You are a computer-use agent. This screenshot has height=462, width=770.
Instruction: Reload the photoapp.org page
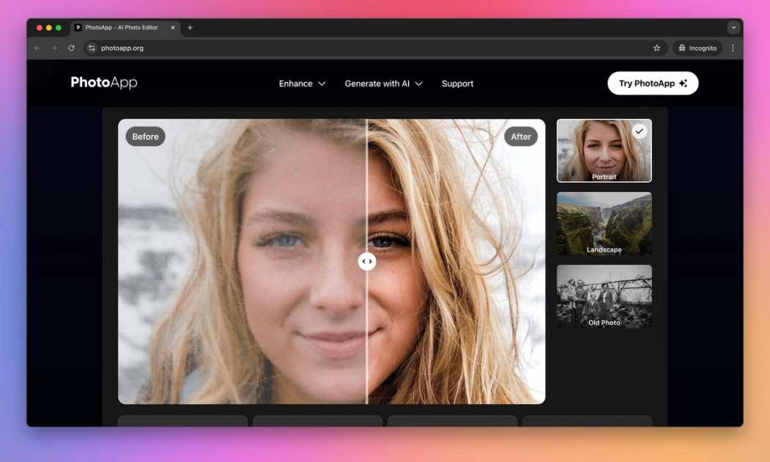pos(70,48)
